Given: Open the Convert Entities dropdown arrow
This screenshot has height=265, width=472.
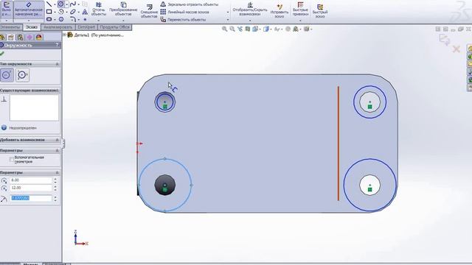Looking at the screenshot, I should point(123,21).
